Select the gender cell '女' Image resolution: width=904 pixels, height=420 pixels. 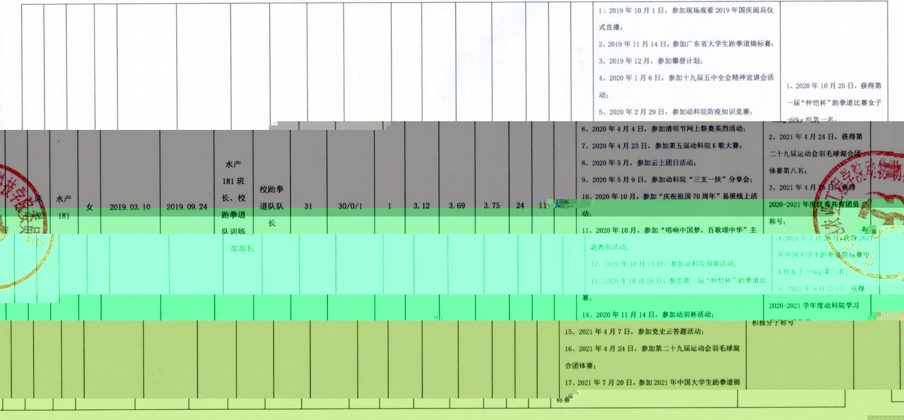coord(89,207)
